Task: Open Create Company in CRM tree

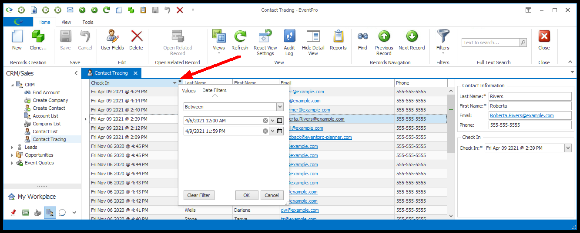Action: (x=50, y=100)
